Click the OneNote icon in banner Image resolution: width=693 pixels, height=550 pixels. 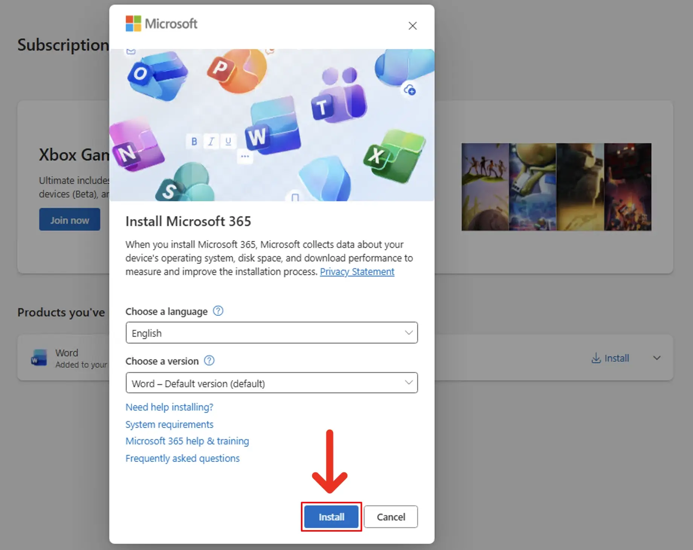click(136, 148)
